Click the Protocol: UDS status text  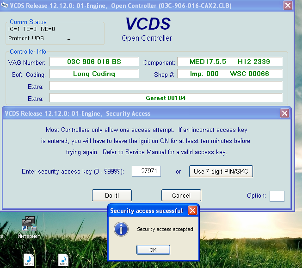(x=26, y=38)
